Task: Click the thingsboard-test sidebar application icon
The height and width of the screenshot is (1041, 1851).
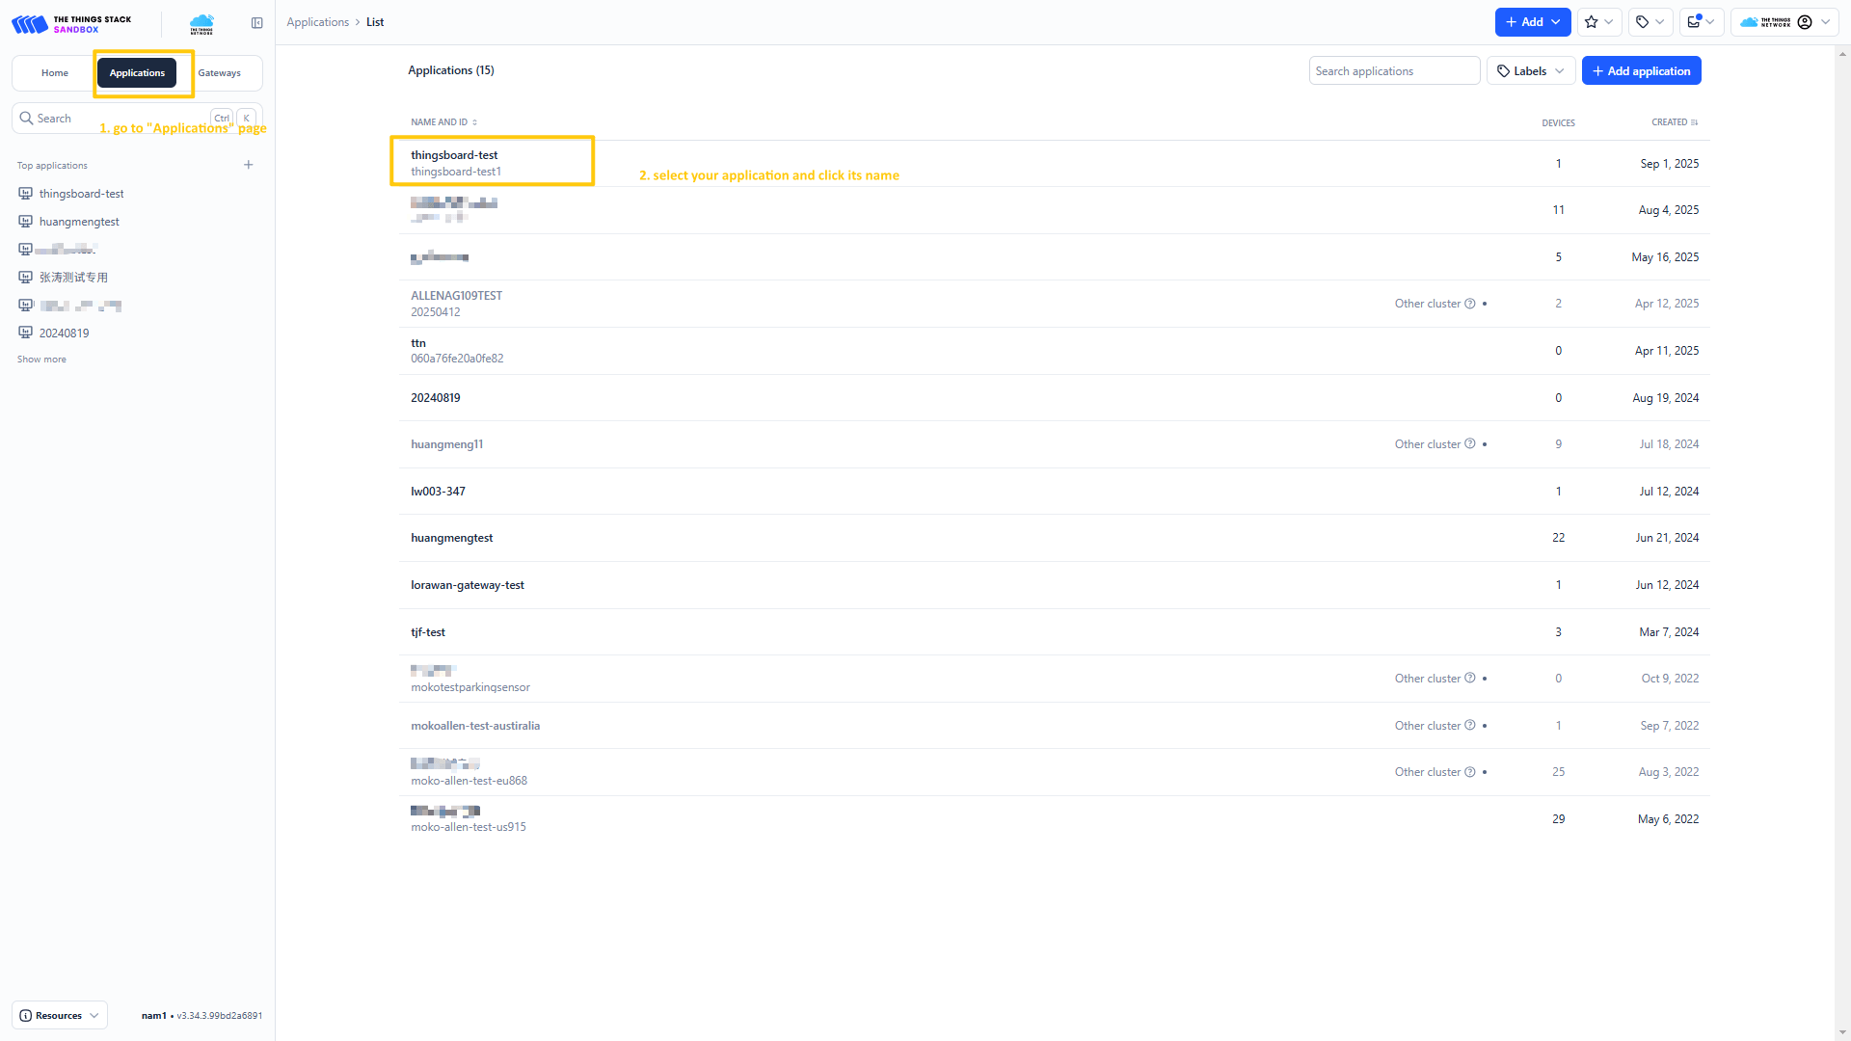Action: tap(26, 194)
